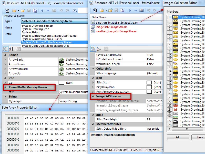Choose System.CodeDom.MemberAttributes type option
The image size is (205, 154).
pyautogui.click(x=46, y=46)
